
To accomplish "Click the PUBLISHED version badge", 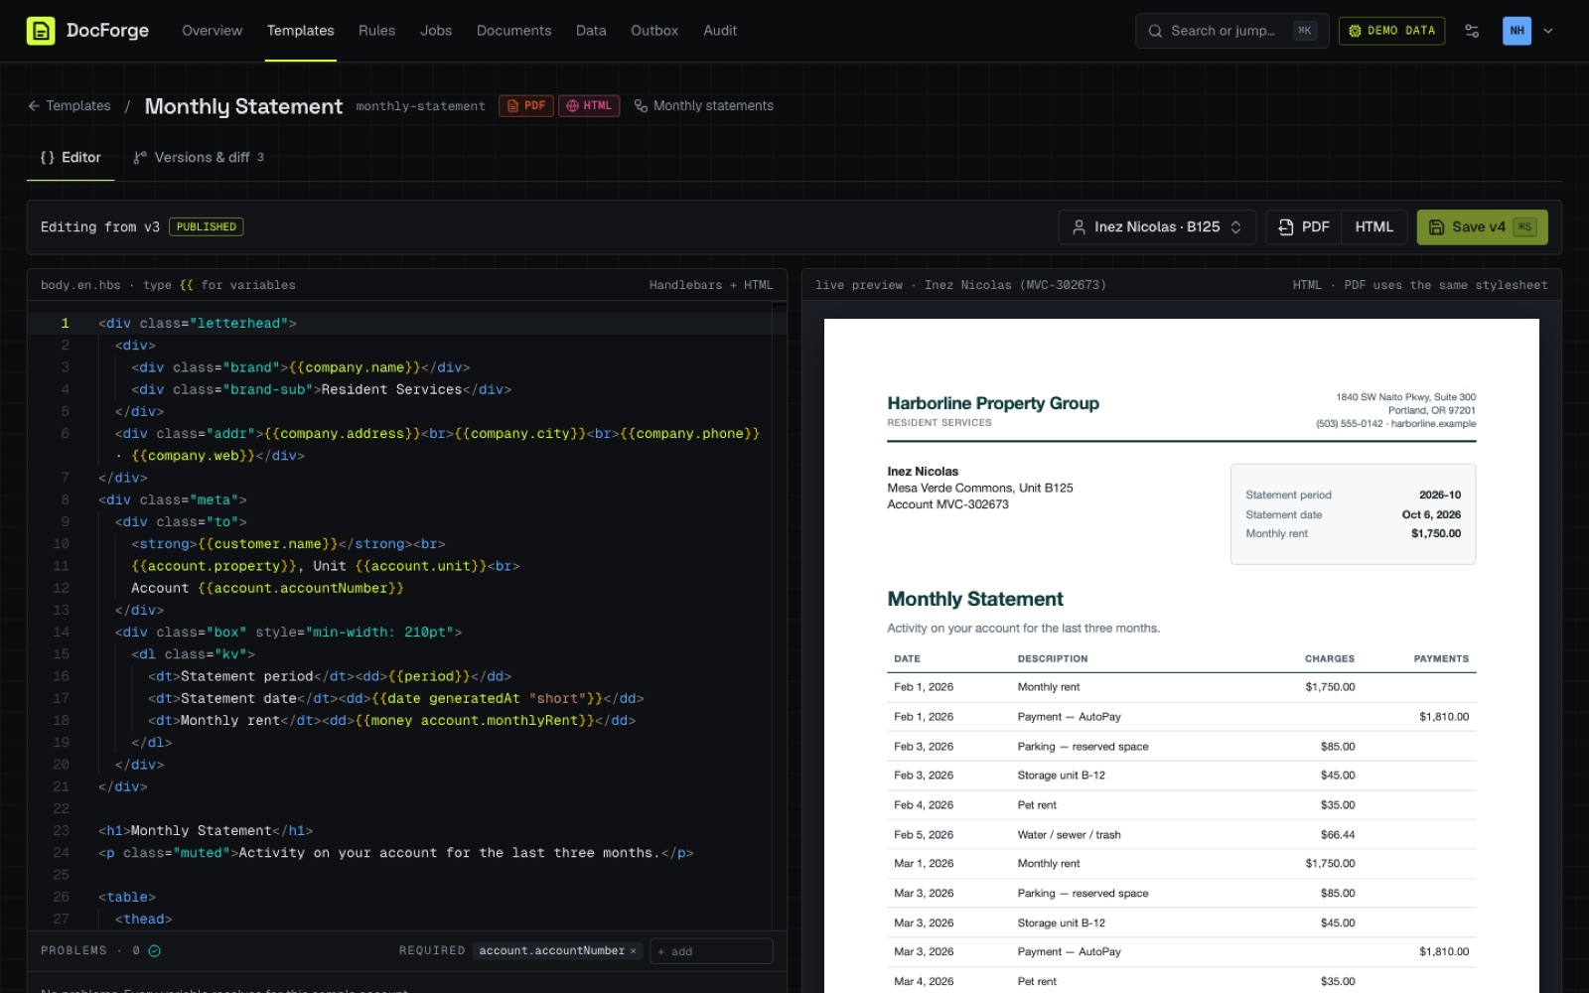I will click(207, 227).
